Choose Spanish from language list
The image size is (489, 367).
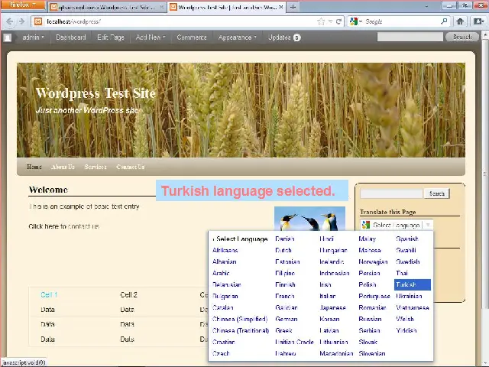point(407,239)
